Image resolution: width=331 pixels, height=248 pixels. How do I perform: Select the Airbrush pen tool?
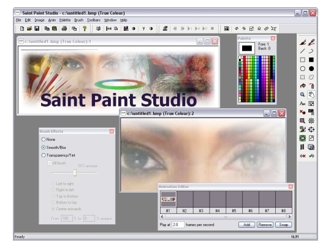(311, 42)
